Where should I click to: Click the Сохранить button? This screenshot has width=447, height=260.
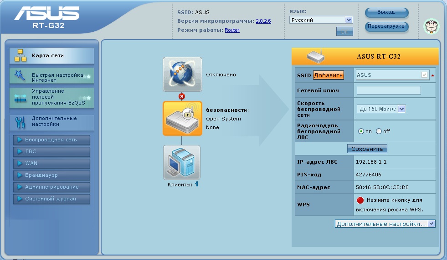pyautogui.click(x=367, y=149)
